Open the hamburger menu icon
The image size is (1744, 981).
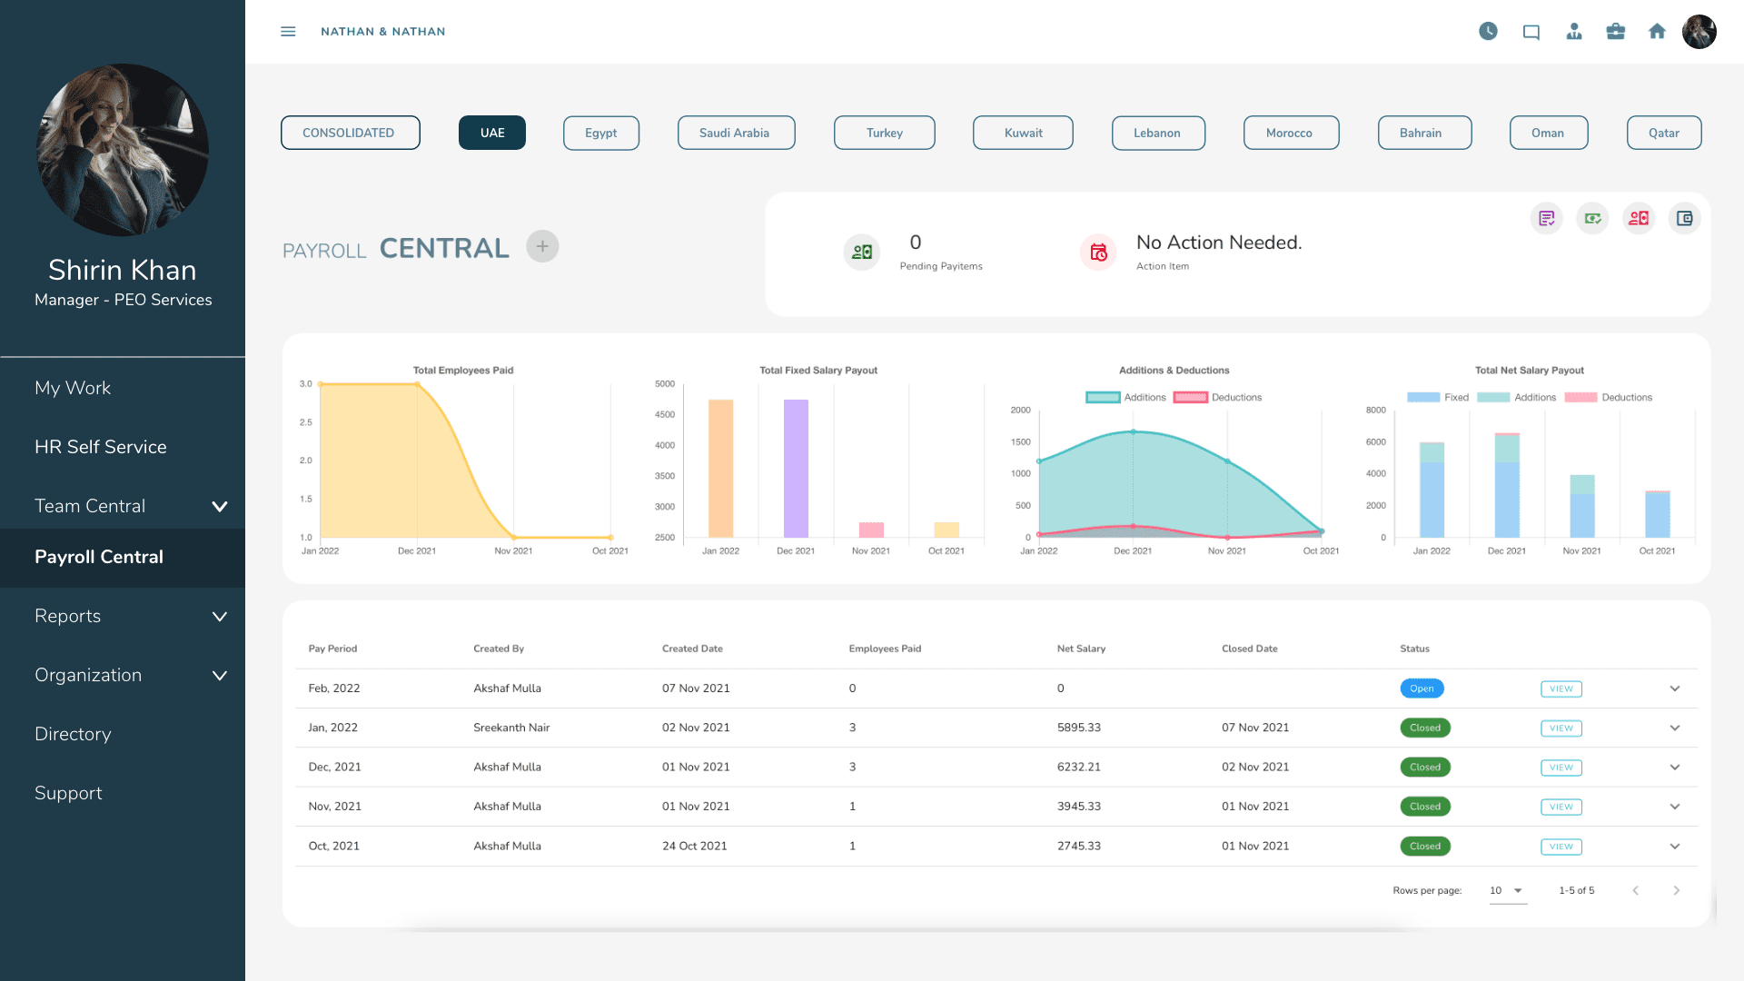(288, 32)
